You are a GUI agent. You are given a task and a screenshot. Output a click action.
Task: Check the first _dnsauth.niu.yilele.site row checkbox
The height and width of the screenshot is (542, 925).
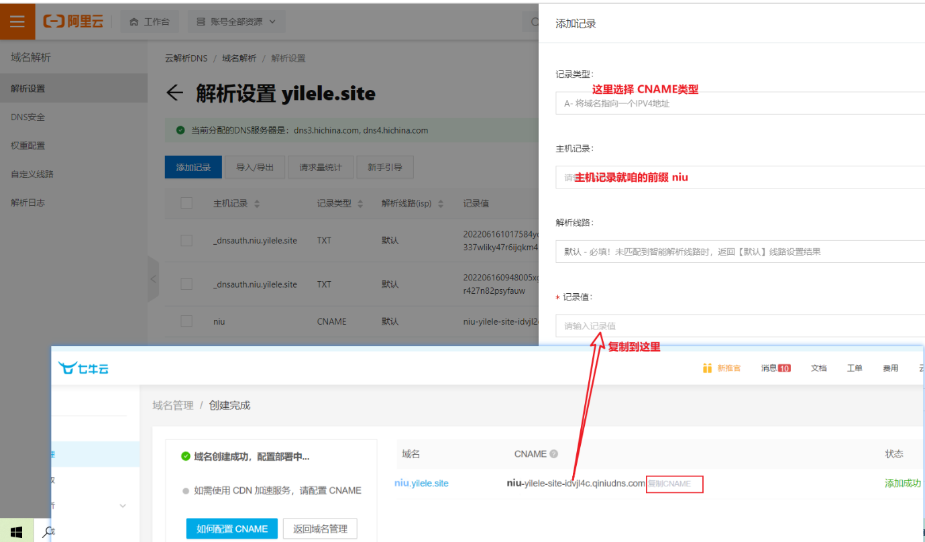[x=186, y=240]
